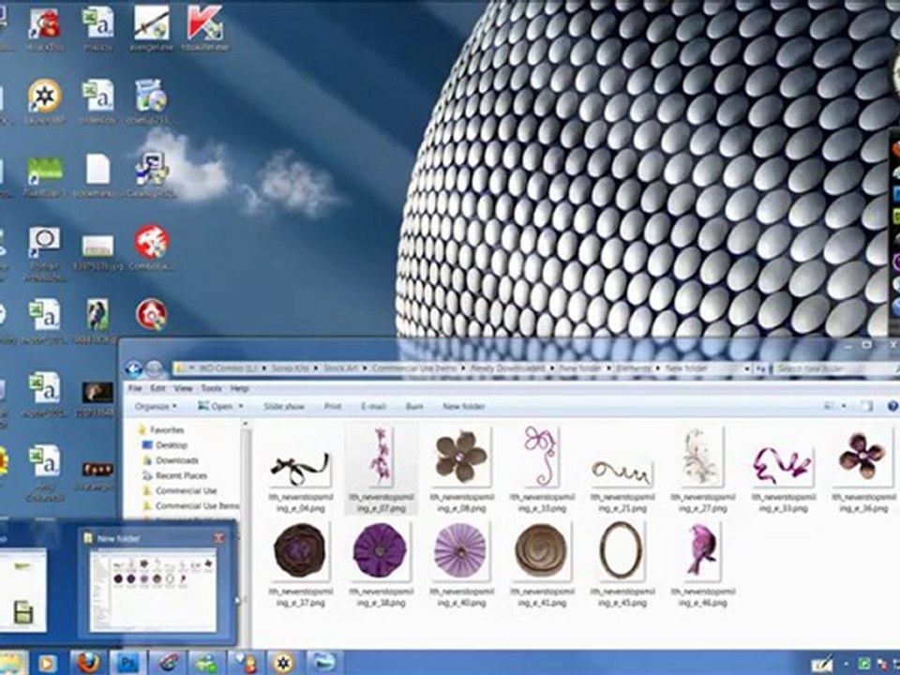Select the brown curly ribbon e_21.png thumbnail

(x=622, y=471)
